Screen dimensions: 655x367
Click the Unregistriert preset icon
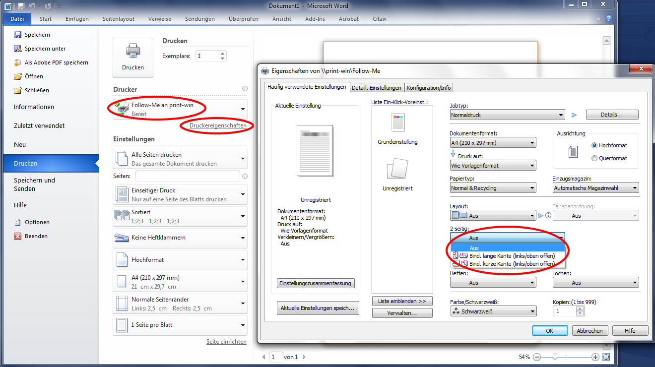point(398,168)
